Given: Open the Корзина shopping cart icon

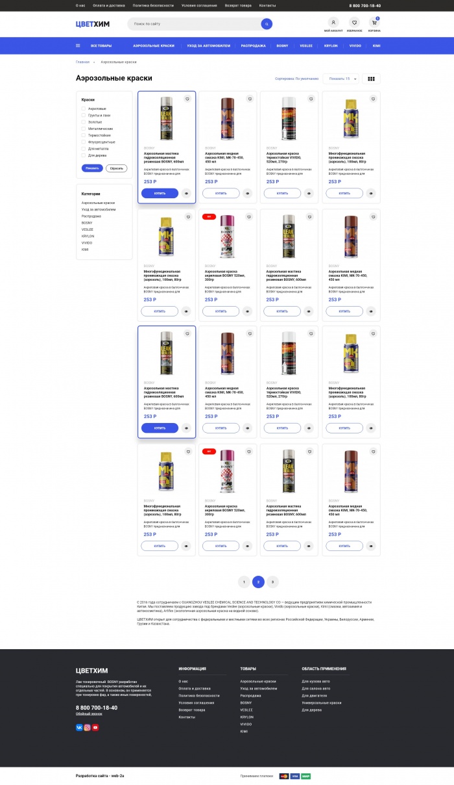Looking at the screenshot, I should pos(374,22).
